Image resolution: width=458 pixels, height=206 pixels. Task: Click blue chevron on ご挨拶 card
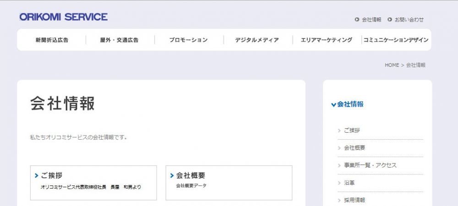coord(37,175)
